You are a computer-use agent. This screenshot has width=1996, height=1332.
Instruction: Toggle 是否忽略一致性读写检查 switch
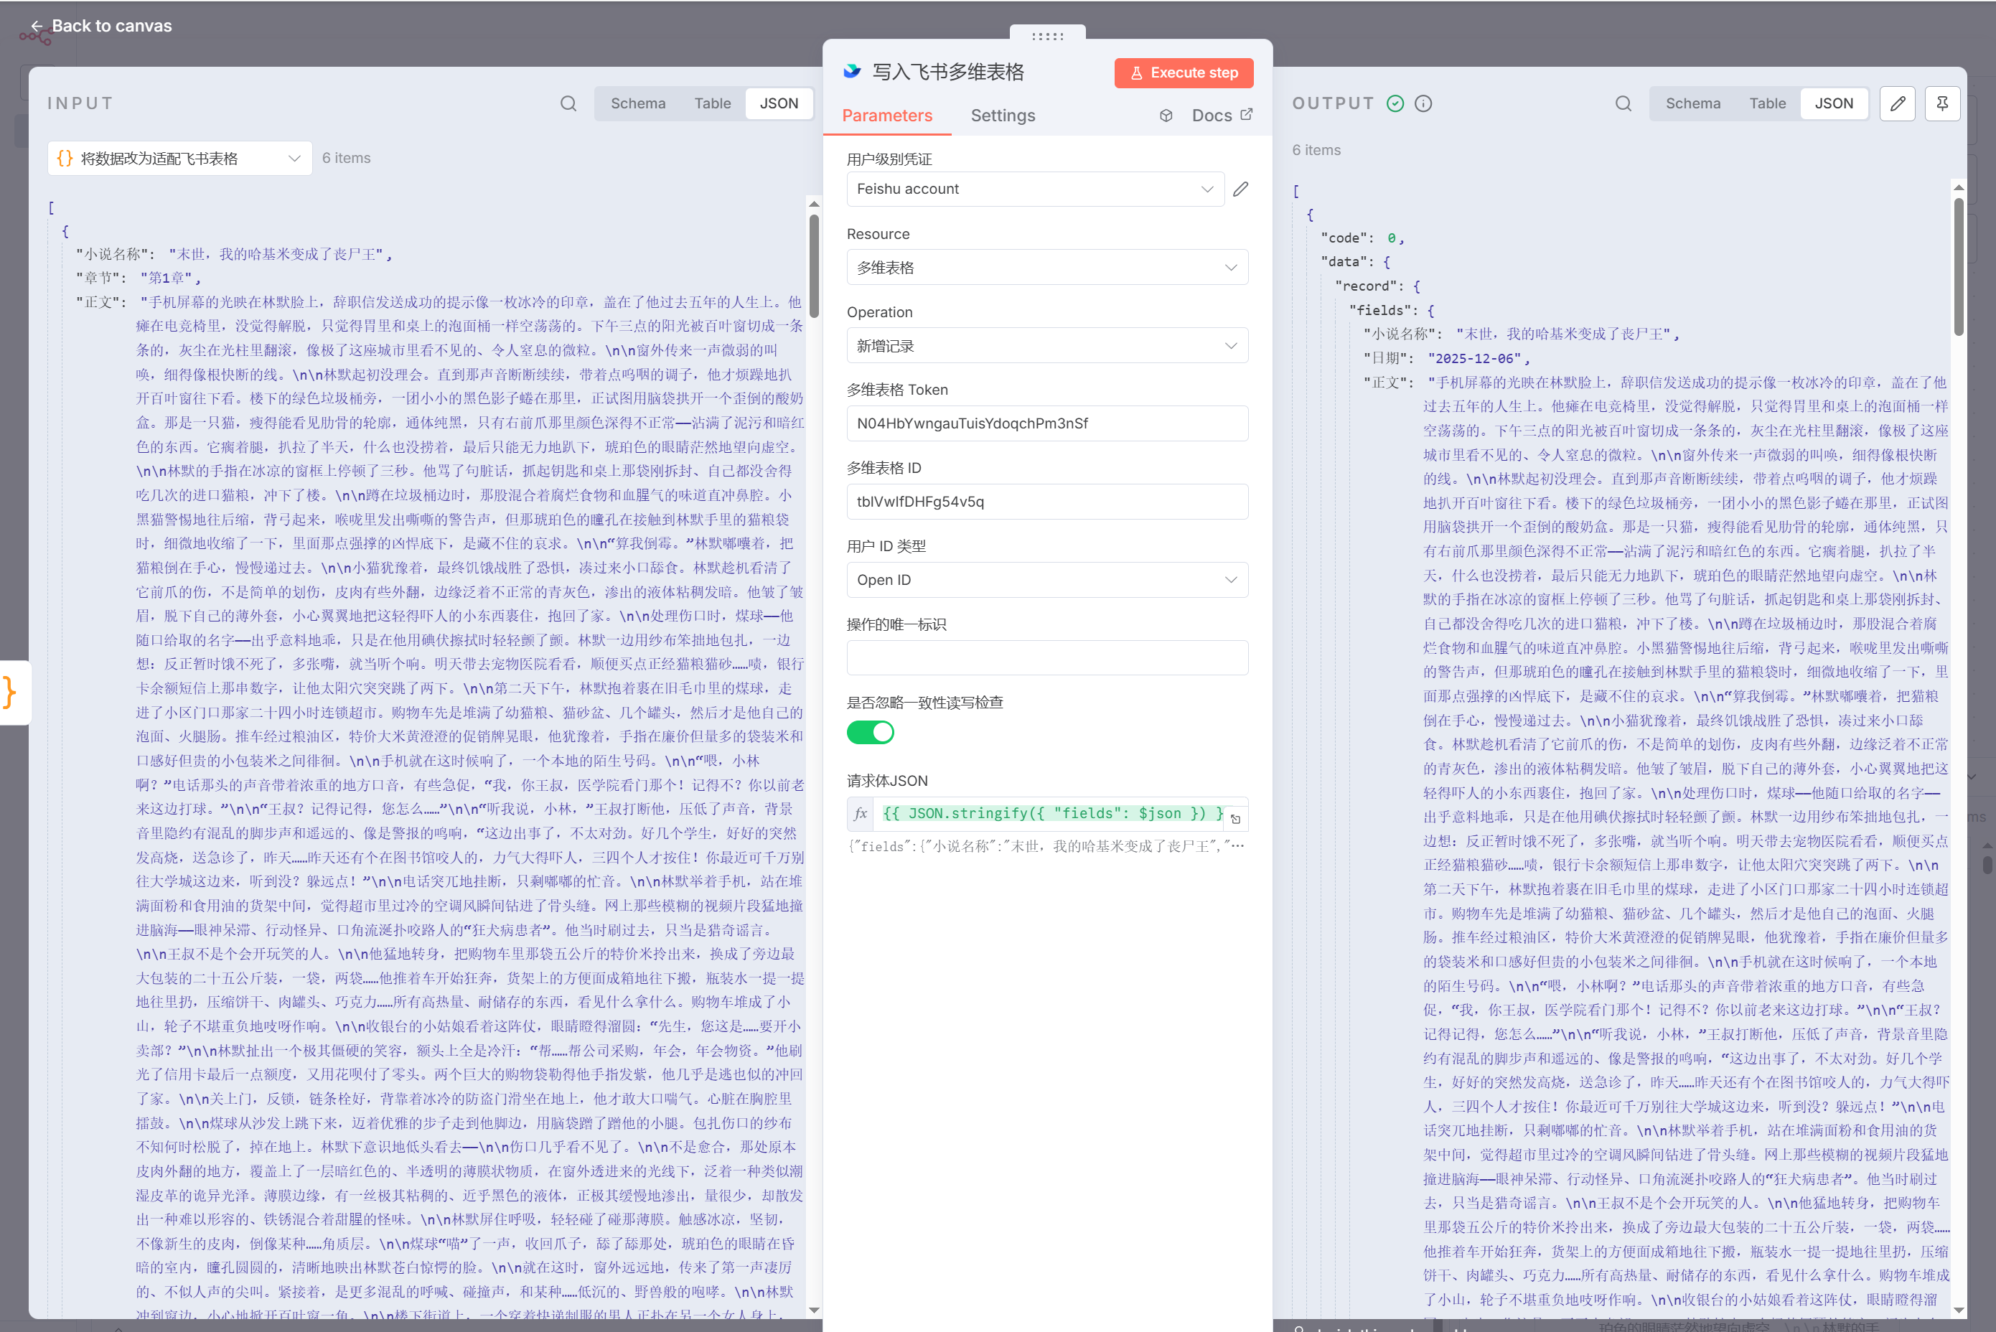coord(870,732)
